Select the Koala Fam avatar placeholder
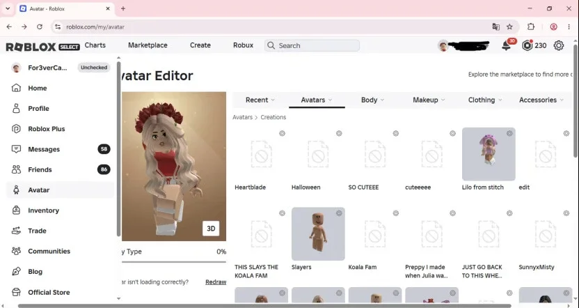The image size is (579, 308). coord(375,234)
